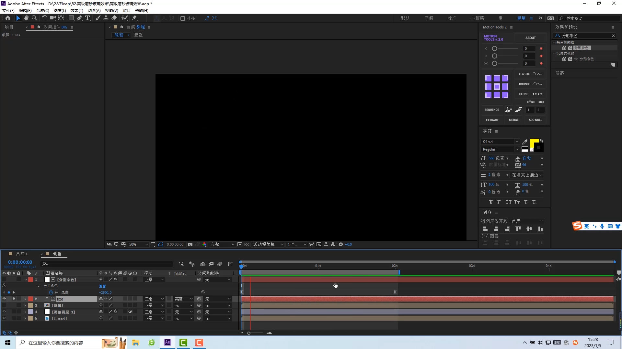The width and height of the screenshot is (622, 349).
Task: Open the 活动摄像机 camera dropdown
Action: 268,245
